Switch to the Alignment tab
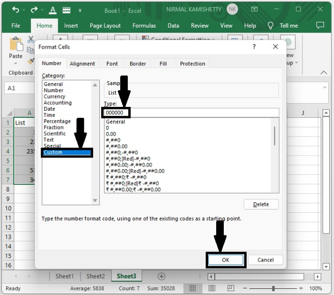 point(82,63)
